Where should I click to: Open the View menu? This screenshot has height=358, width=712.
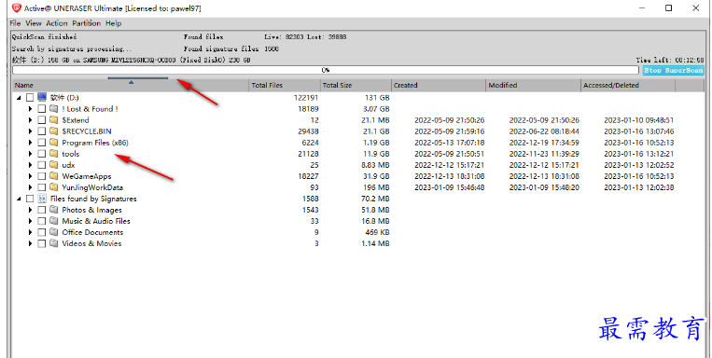pos(34,23)
